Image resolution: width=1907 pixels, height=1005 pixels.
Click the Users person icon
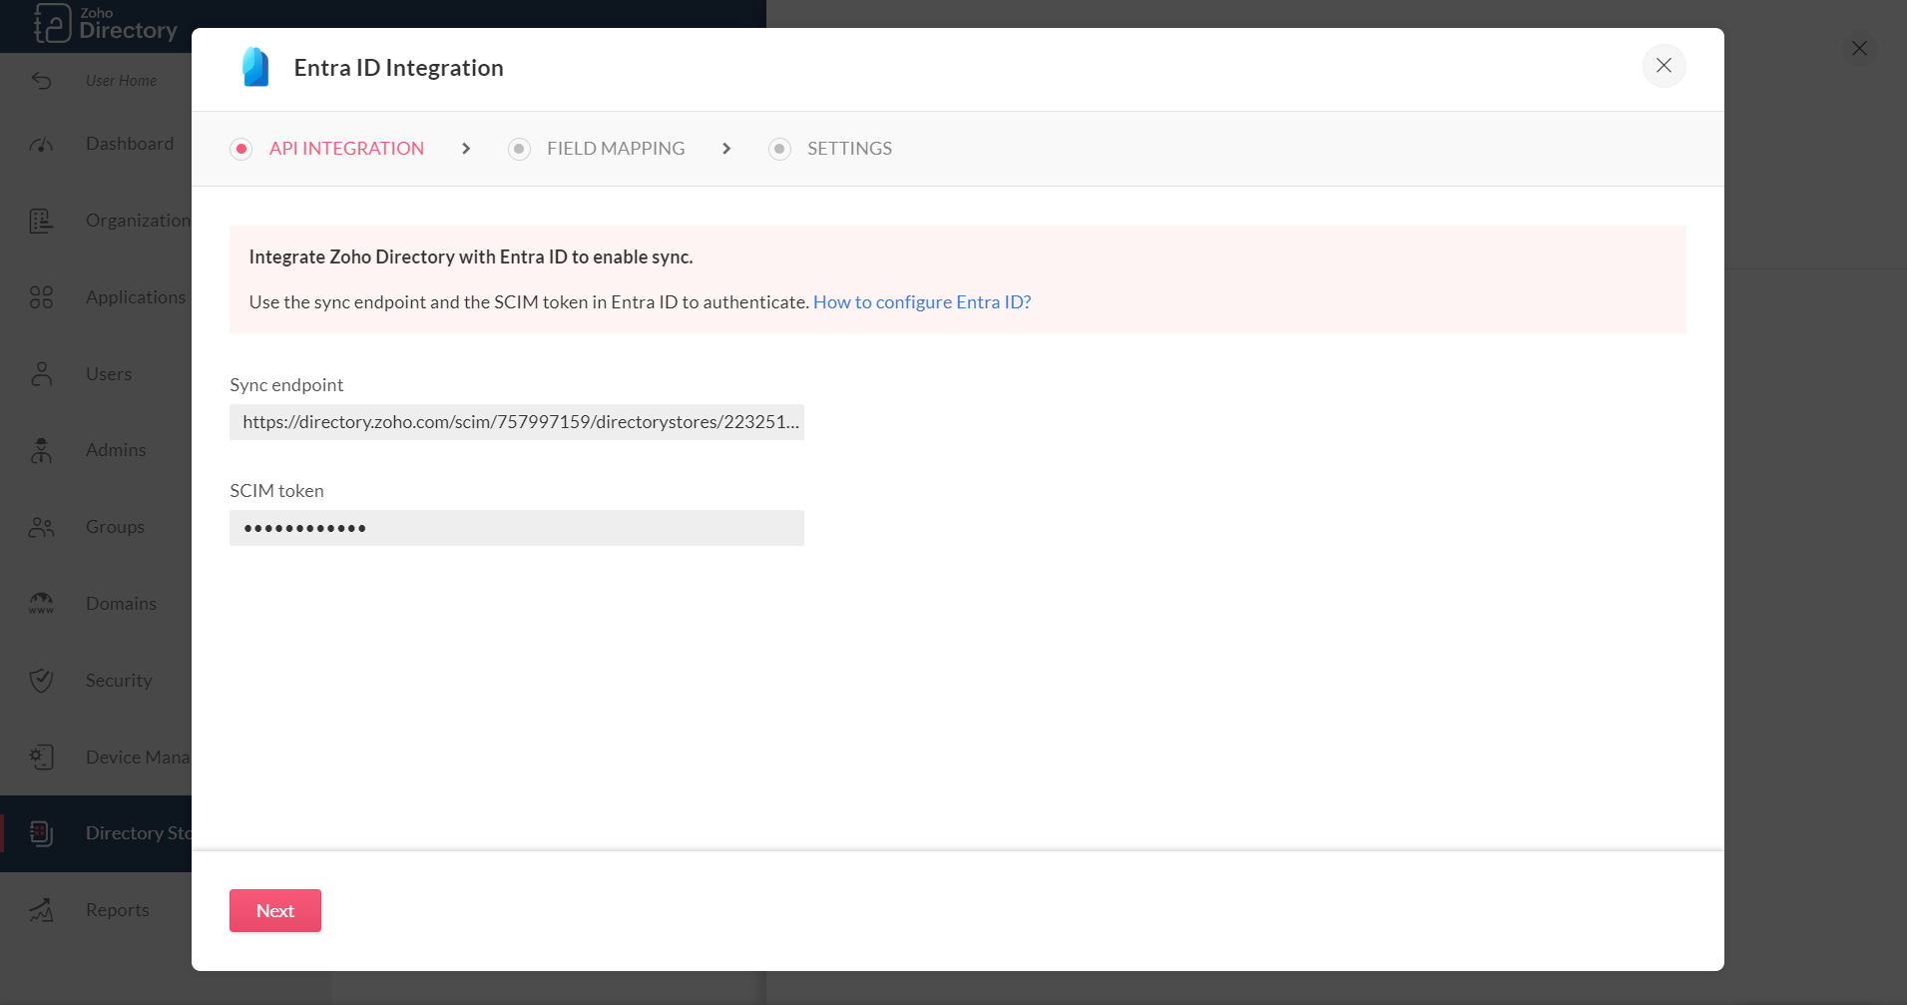(41, 374)
